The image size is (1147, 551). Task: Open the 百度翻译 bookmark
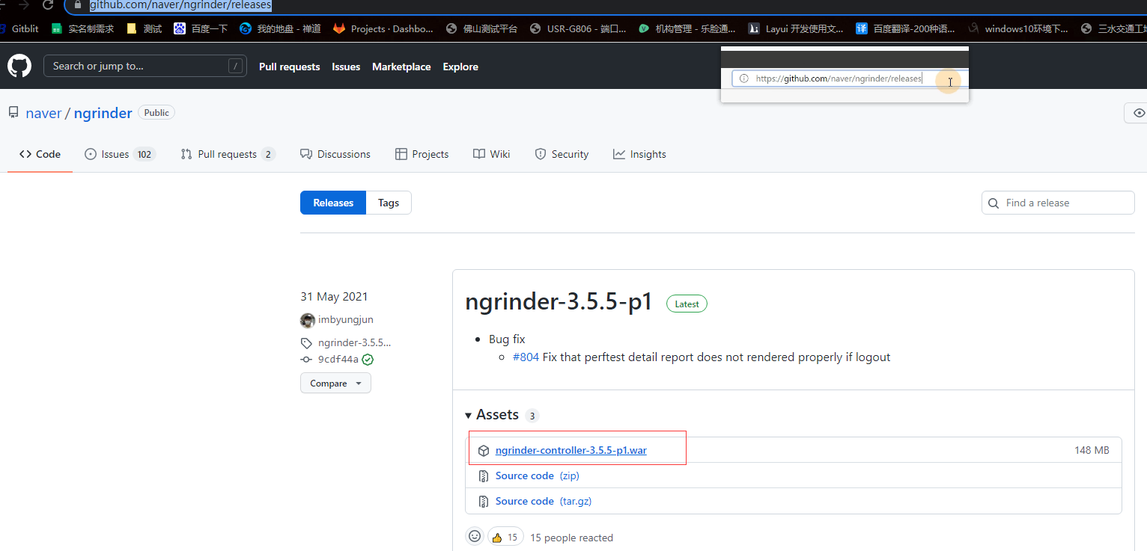pos(906,28)
